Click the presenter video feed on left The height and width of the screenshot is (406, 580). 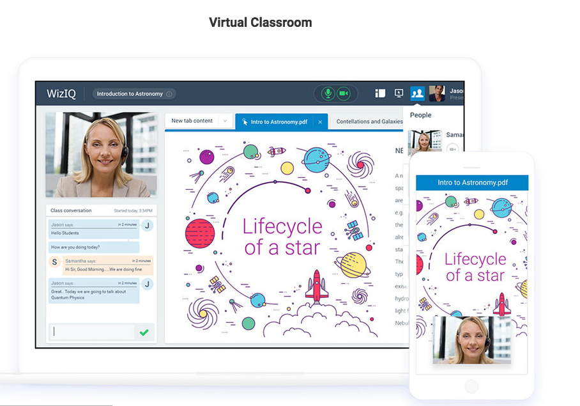[101, 155]
